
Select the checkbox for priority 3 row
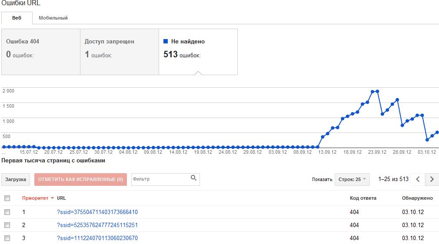click(x=7, y=238)
